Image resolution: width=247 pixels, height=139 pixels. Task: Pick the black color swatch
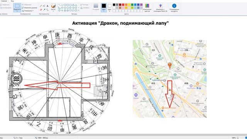coord(114,5)
